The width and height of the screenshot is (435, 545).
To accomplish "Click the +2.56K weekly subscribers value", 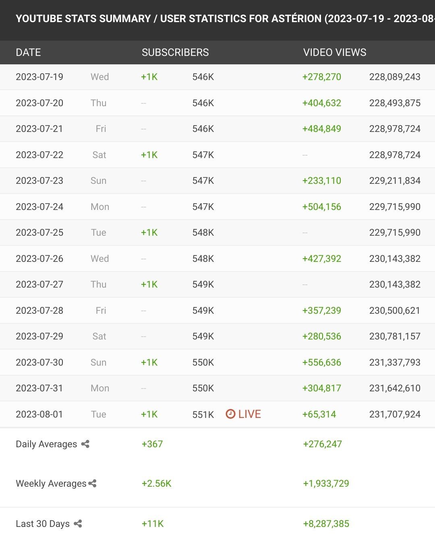I will [x=157, y=483].
